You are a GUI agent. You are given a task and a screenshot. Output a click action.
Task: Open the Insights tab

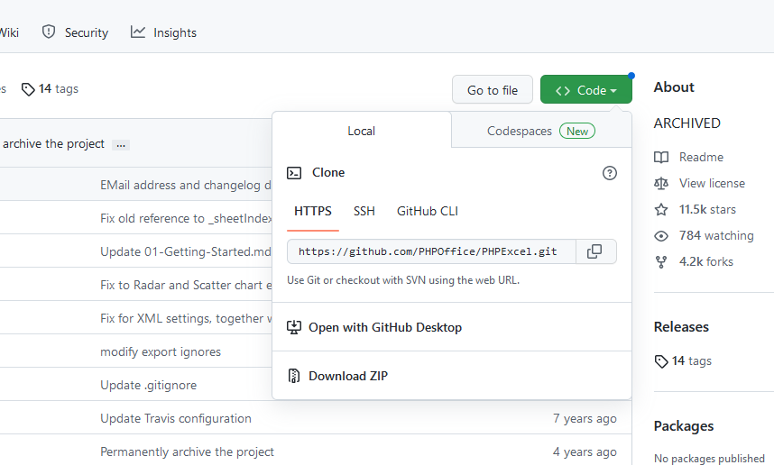pos(163,32)
